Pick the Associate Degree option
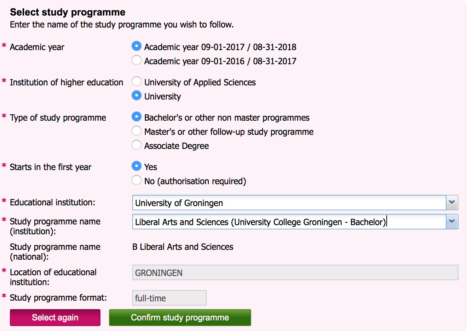 coord(137,145)
